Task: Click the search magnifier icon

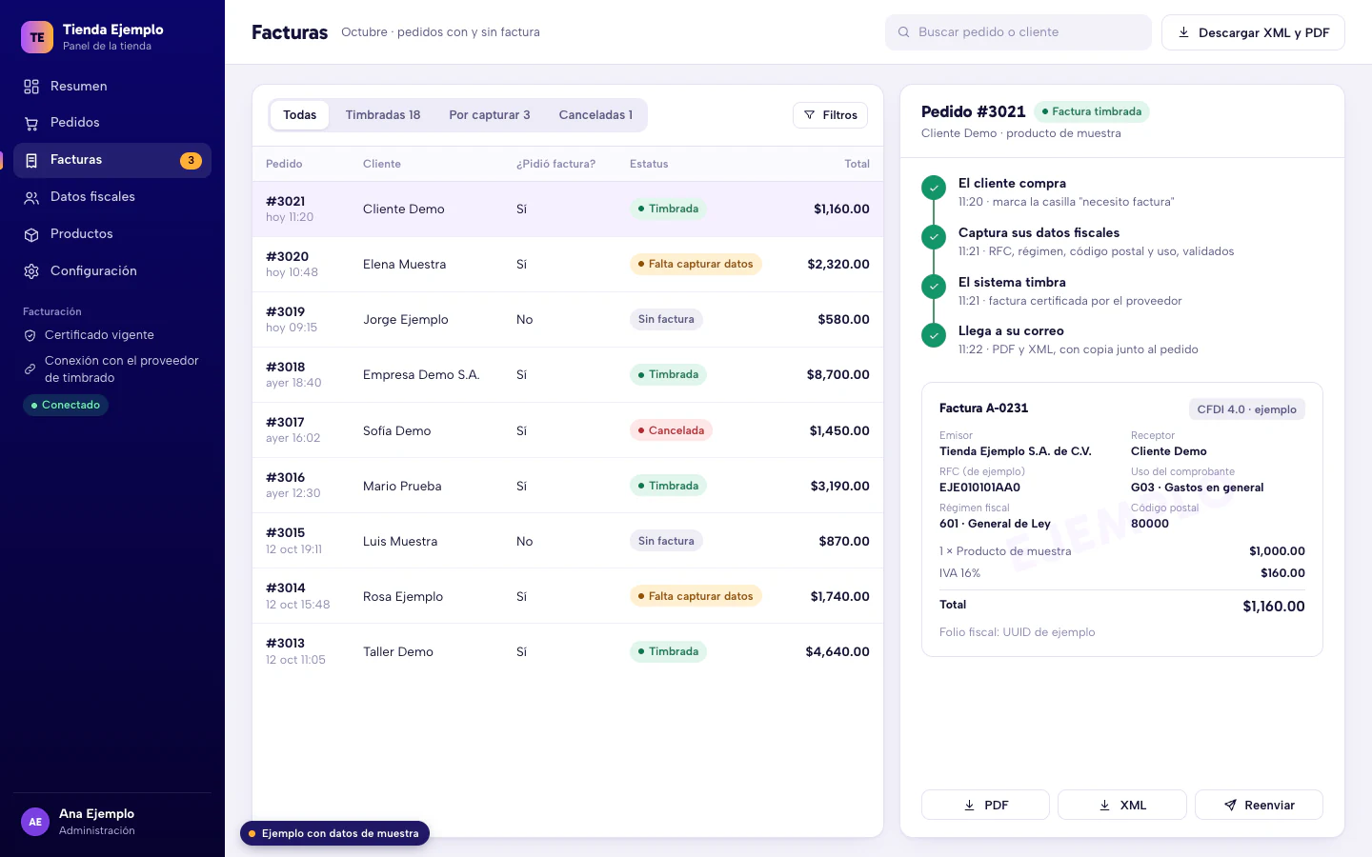Action: [903, 32]
